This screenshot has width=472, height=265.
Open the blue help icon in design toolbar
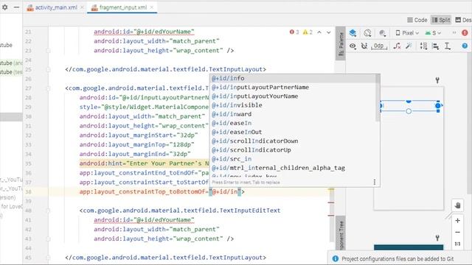click(x=465, y=46)
